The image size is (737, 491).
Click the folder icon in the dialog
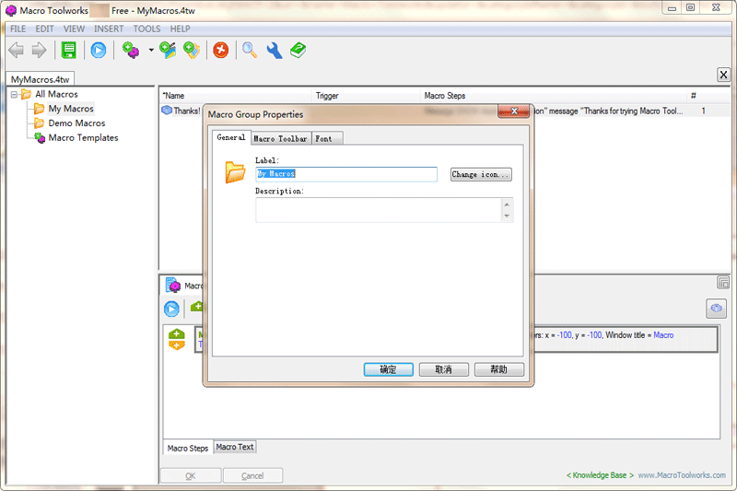click(235, 172)
